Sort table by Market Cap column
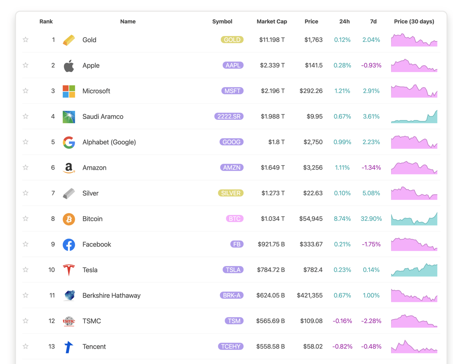The width and height of the screenshot is (453, 364). click(272, 22)
